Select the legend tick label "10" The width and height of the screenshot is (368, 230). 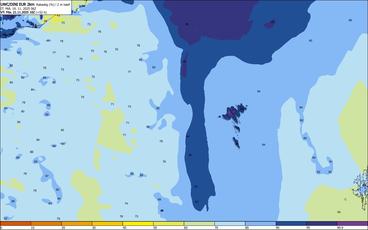32,228
